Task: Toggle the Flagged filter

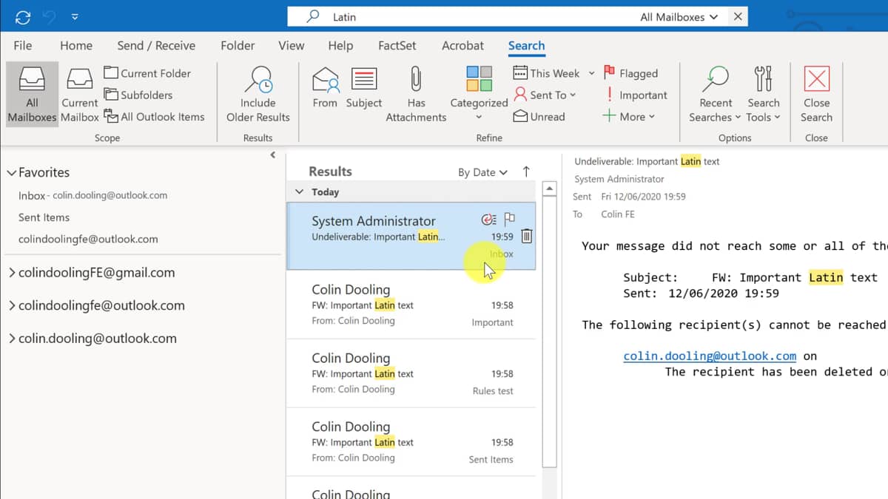Action: [x=630, y=73]
